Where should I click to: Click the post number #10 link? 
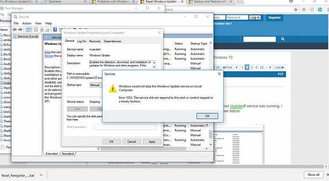[281, 74]
